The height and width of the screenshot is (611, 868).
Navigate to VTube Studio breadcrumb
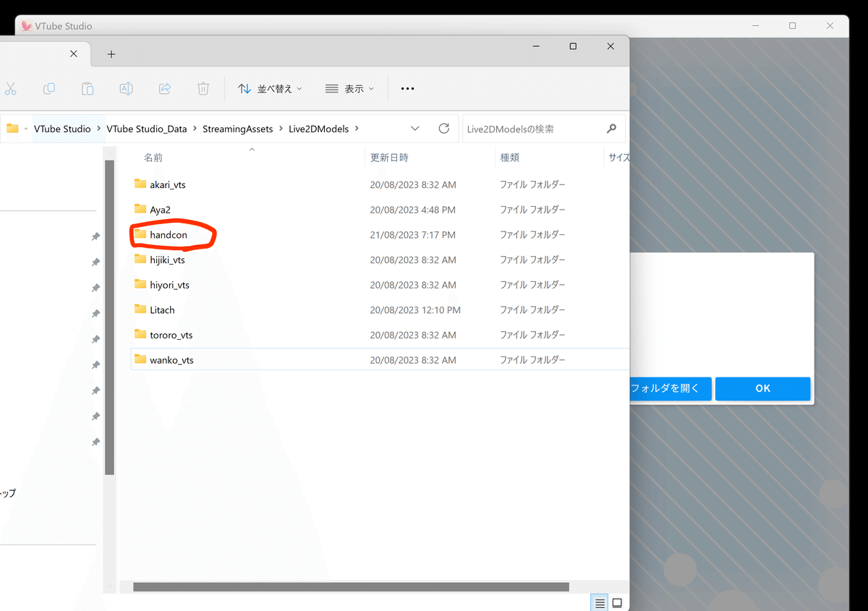pos(62,129)
